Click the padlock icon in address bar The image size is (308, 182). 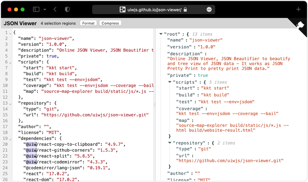pyautogui.click(x=185, y=9)
